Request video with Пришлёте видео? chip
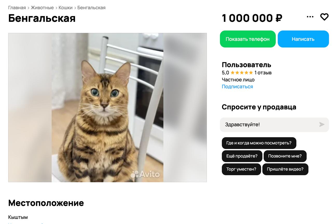Screen dimensions: 332x224 (x=285, y=169)
